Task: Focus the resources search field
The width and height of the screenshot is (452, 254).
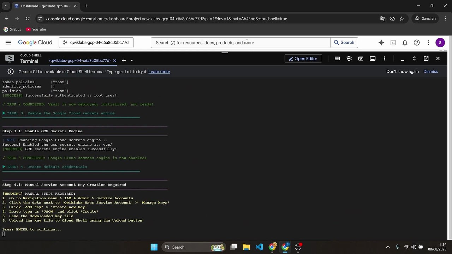Action: tap(241, 43)
